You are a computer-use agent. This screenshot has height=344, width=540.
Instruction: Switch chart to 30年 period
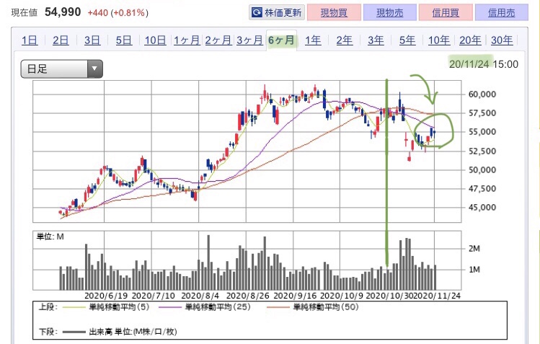click(502, 40)
